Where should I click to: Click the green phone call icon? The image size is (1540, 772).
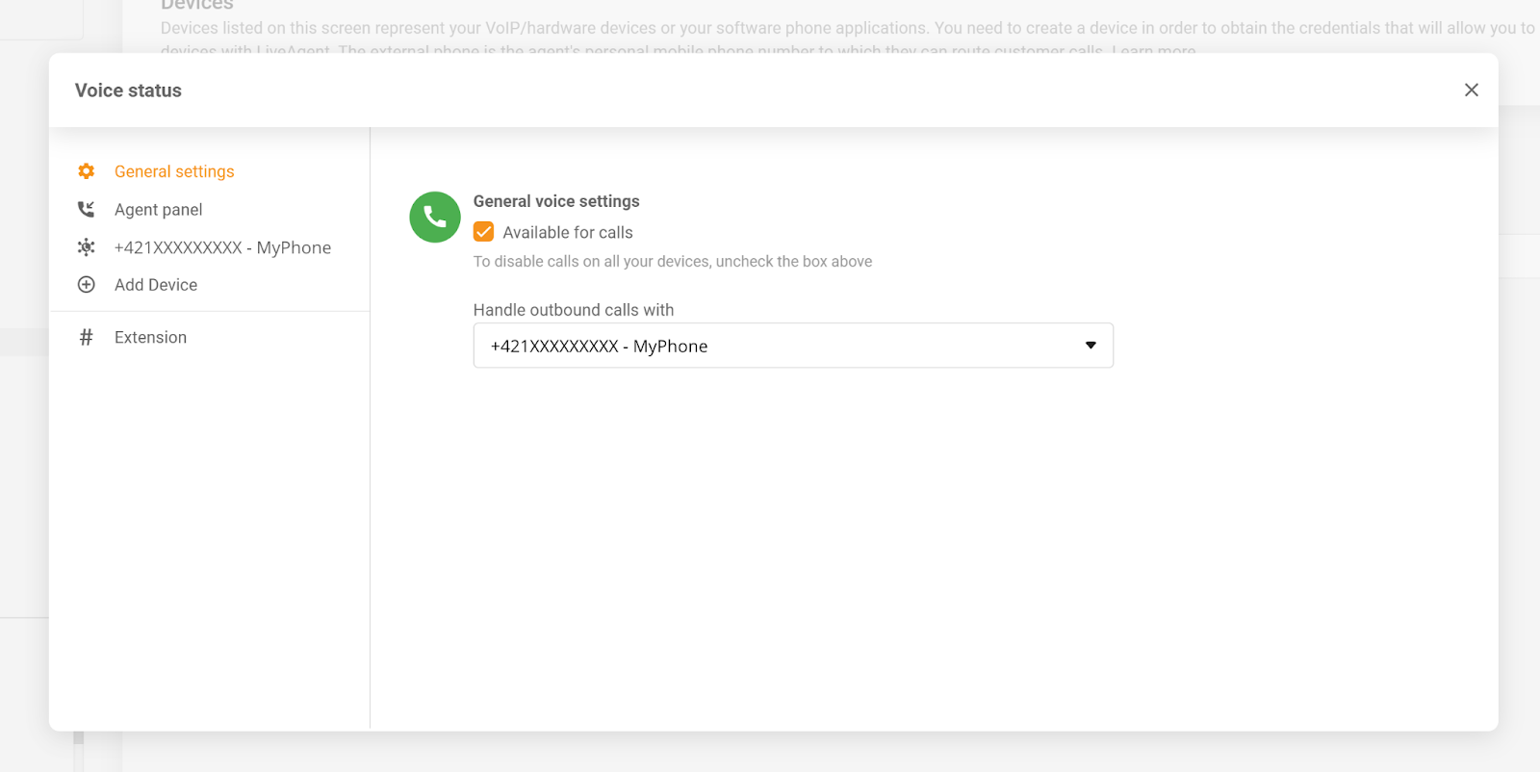click(435, 218)
